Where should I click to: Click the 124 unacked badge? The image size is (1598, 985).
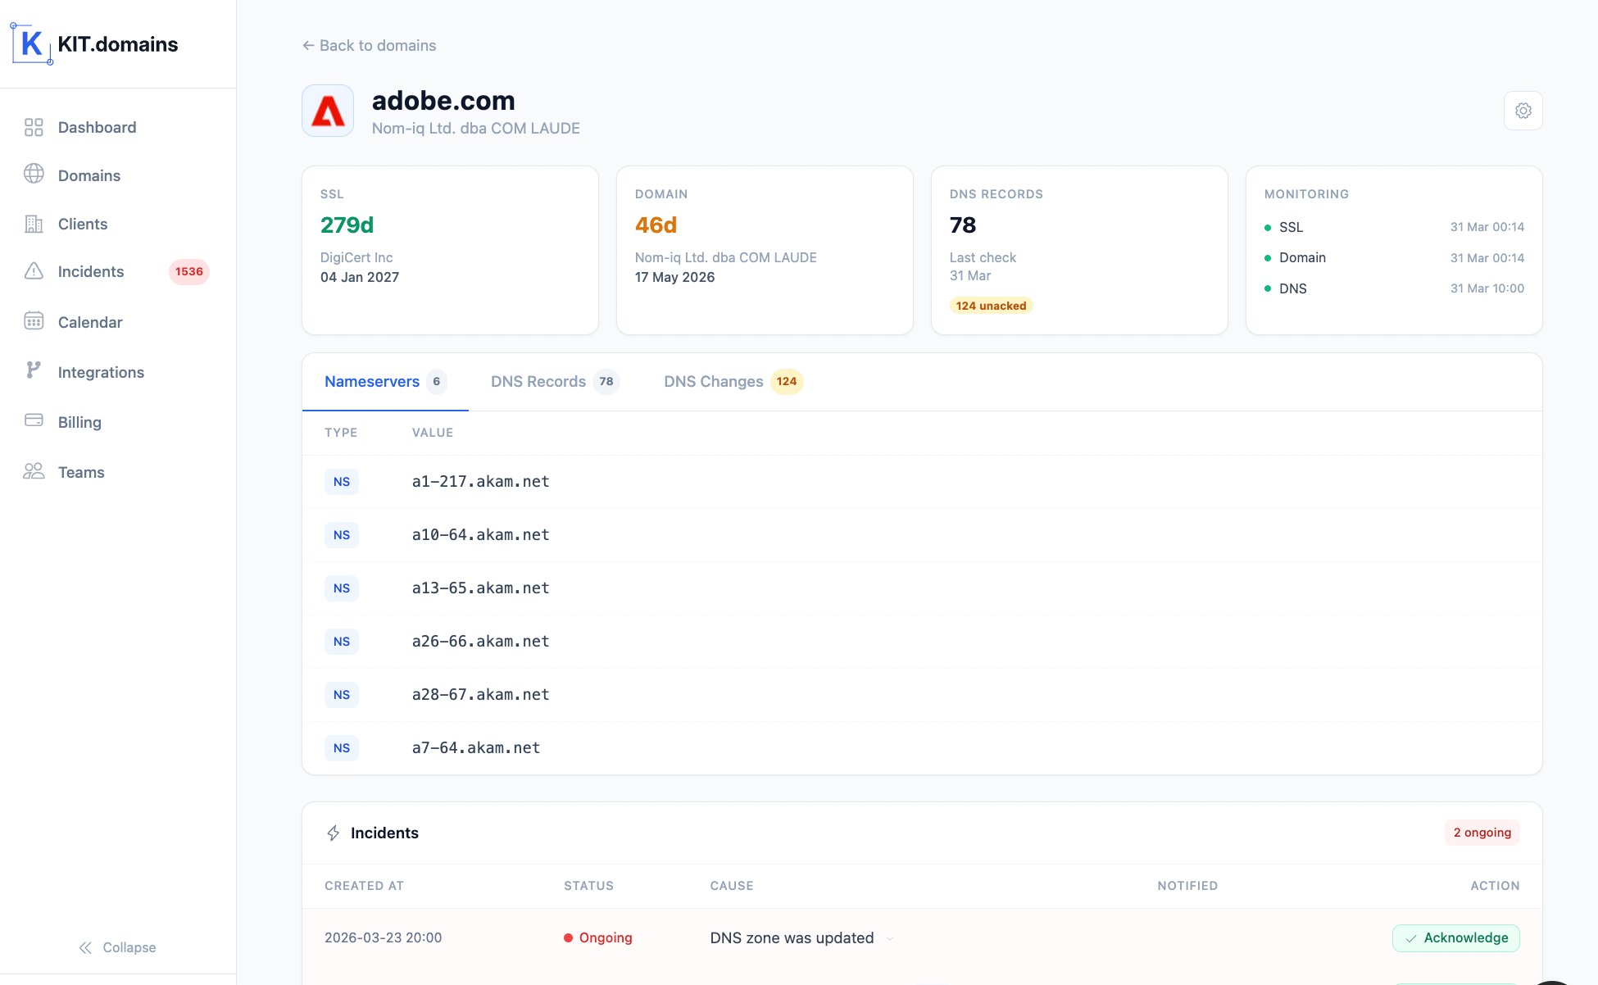(x=991, y=305)
